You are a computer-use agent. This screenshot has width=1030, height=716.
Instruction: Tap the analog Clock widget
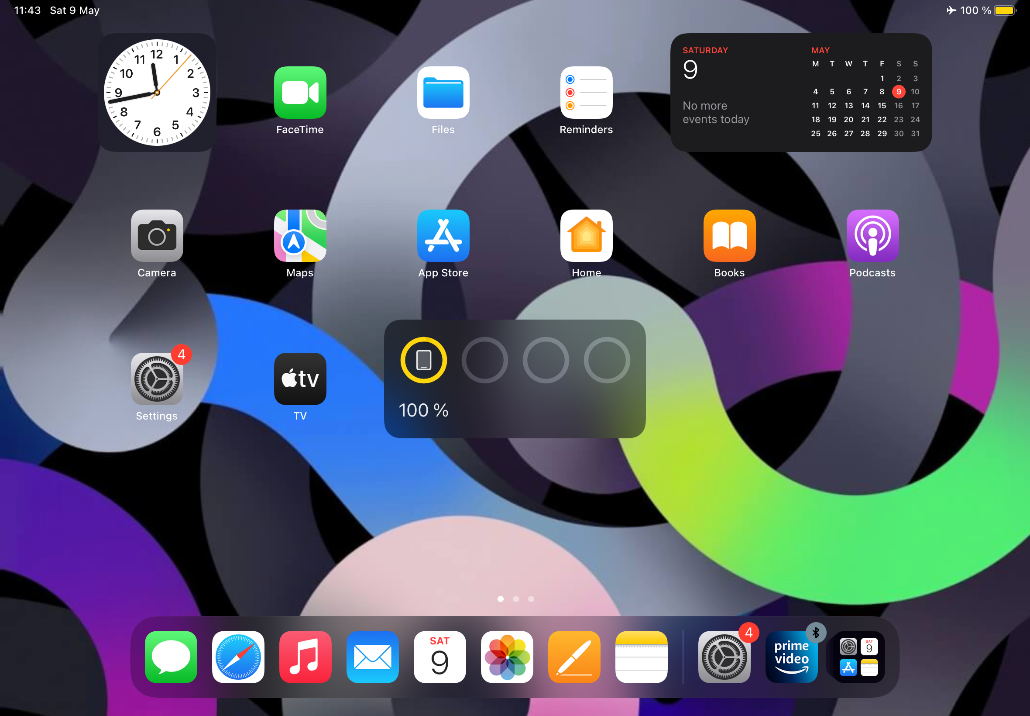(157, 93)
